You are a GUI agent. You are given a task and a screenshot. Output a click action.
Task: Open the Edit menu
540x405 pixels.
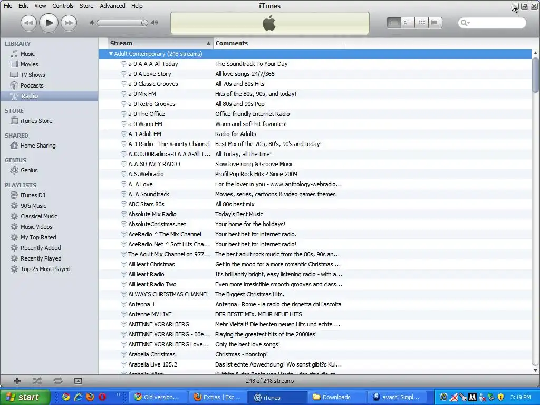[23, 6]
